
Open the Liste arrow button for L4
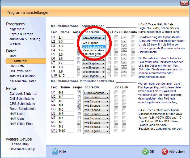point(124,50)
